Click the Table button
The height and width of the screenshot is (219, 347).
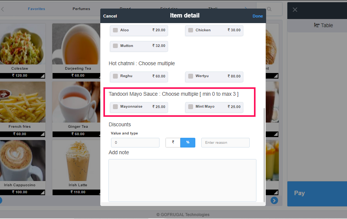point(323,25)
